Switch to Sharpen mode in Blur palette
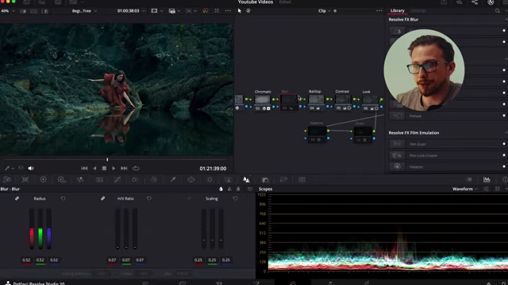The height and width of the screenshot is (285, 508). point(229,189)
